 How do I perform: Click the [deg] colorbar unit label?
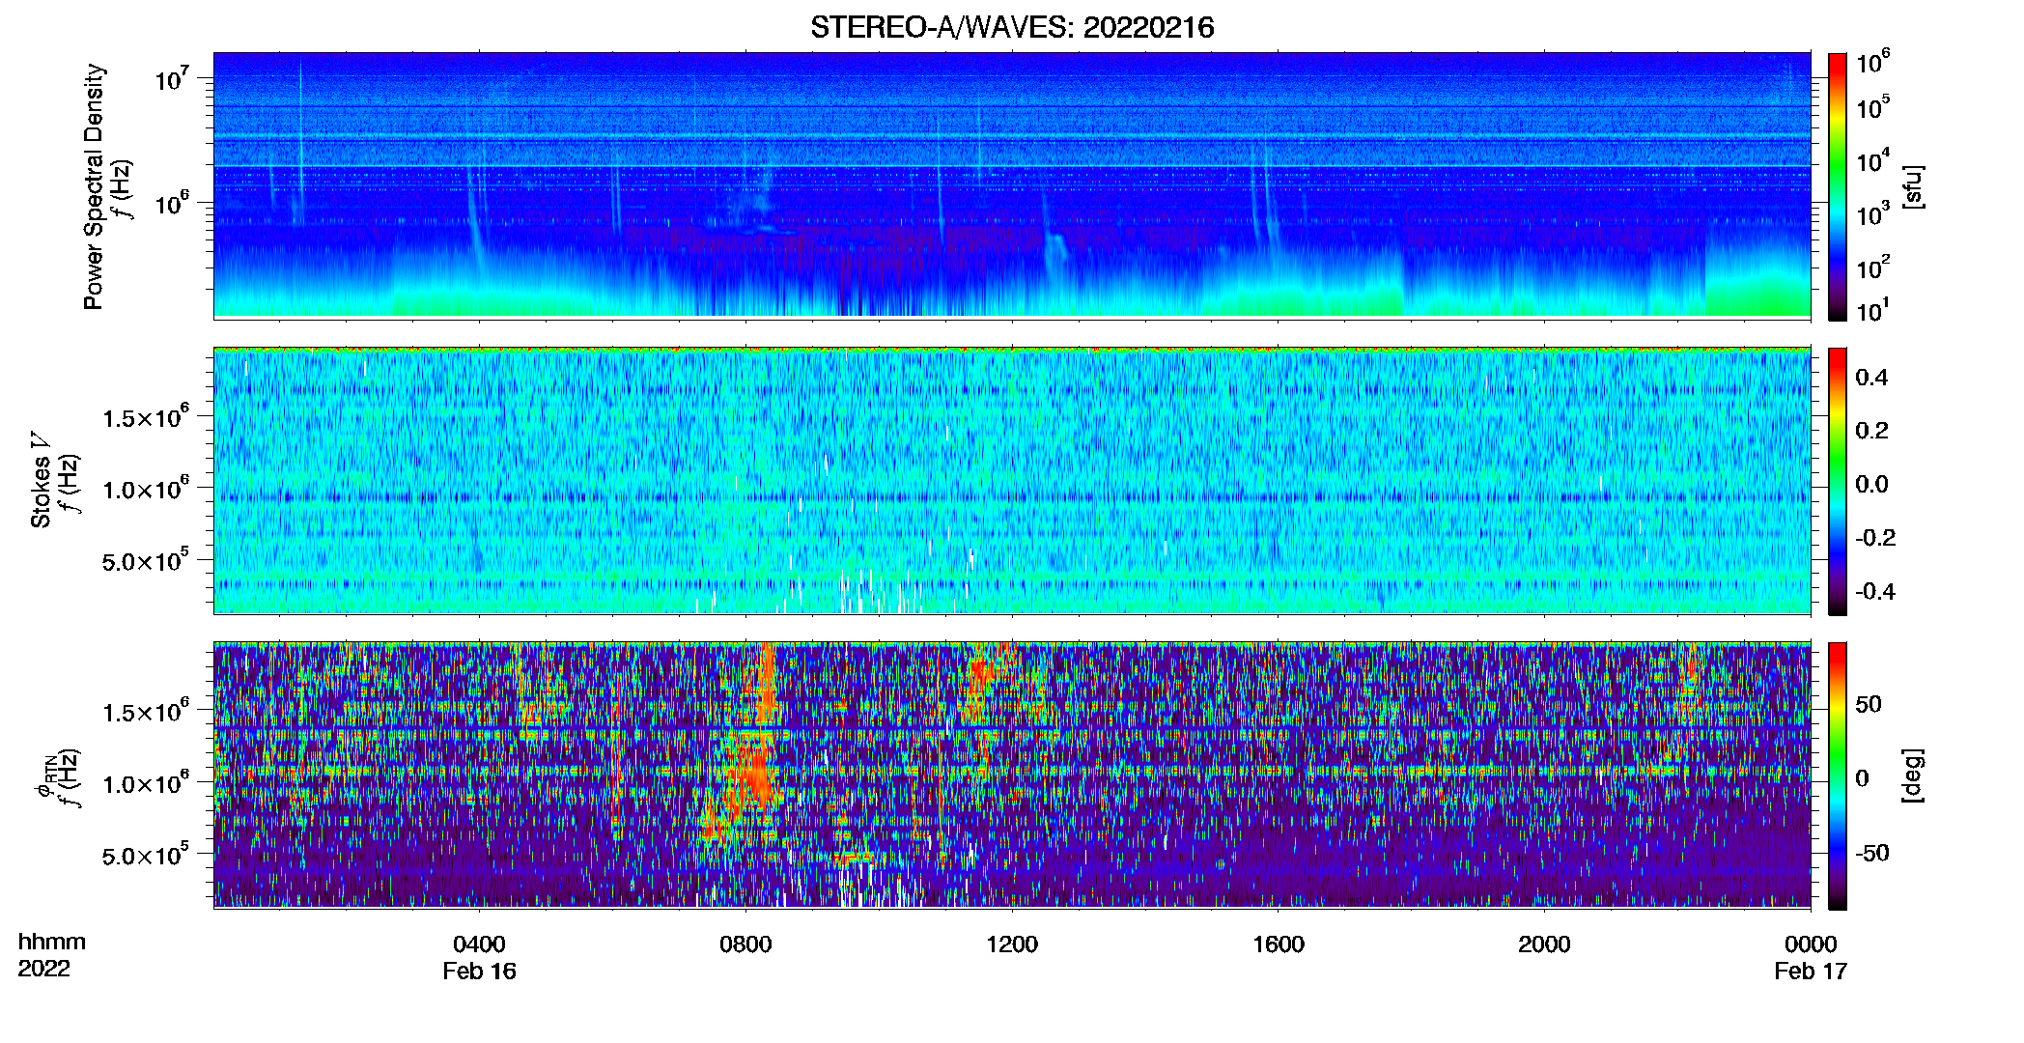tap(1912, 775)
